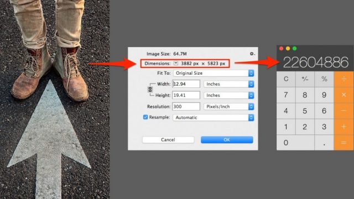This screenshot has width=354, height=199.
Task: Clear the calculator with C
Action: tap(286, 79)
